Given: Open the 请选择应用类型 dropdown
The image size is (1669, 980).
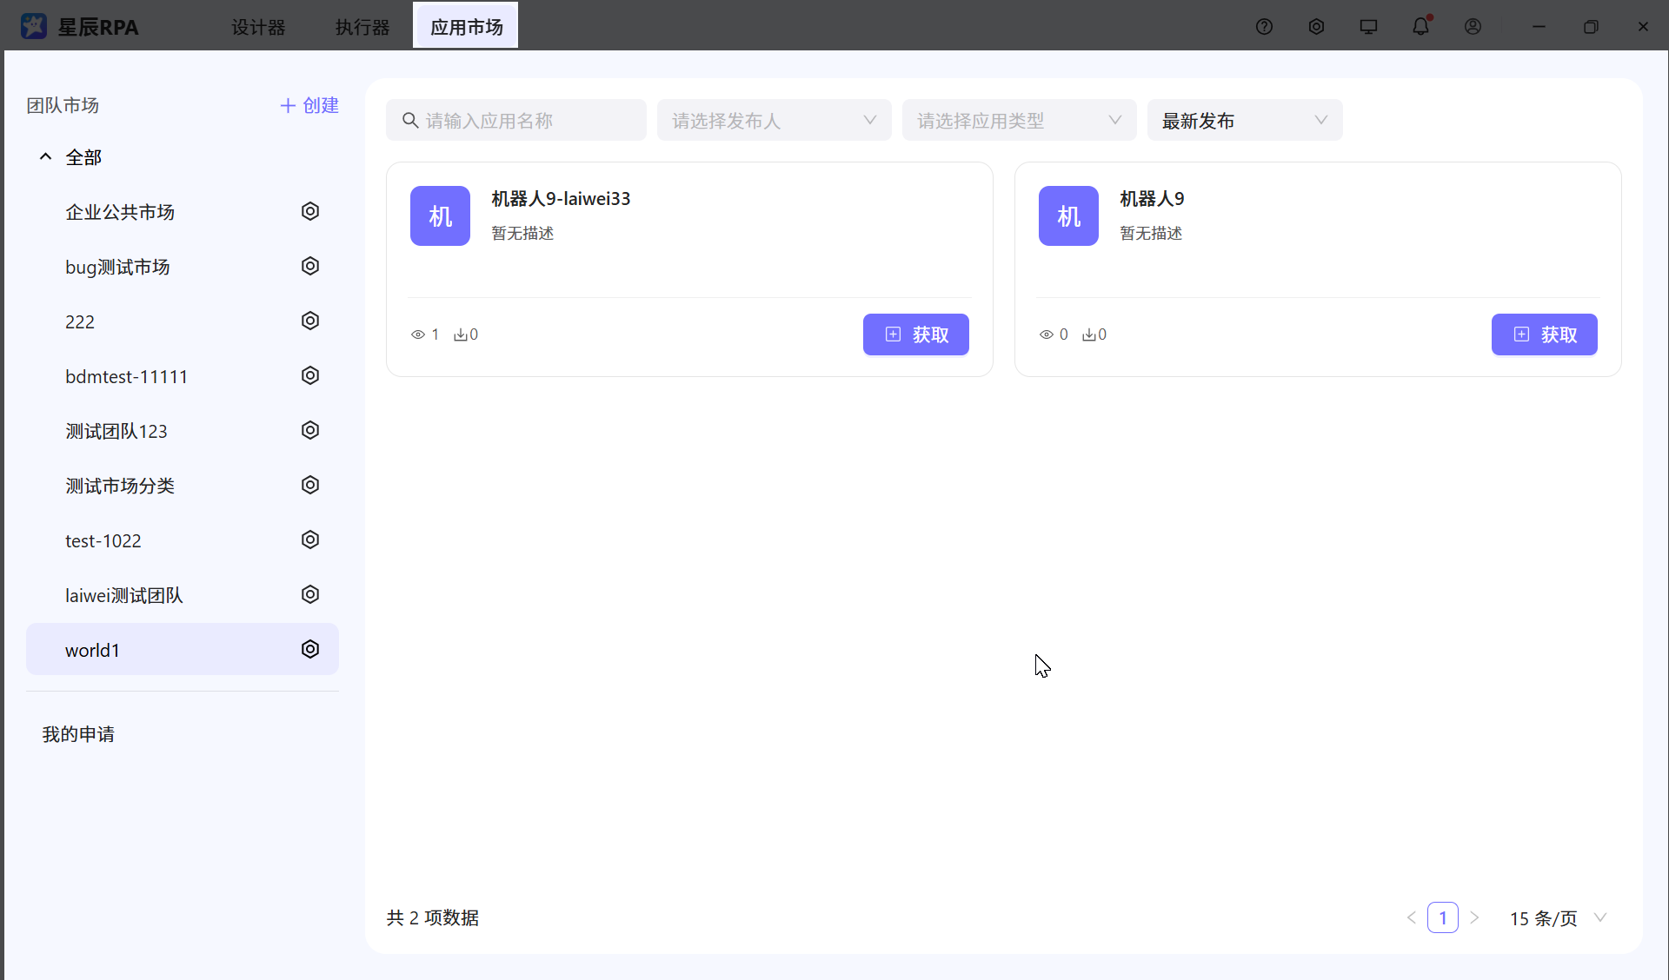Looking at the screenshot, I should click(1018, 120).
